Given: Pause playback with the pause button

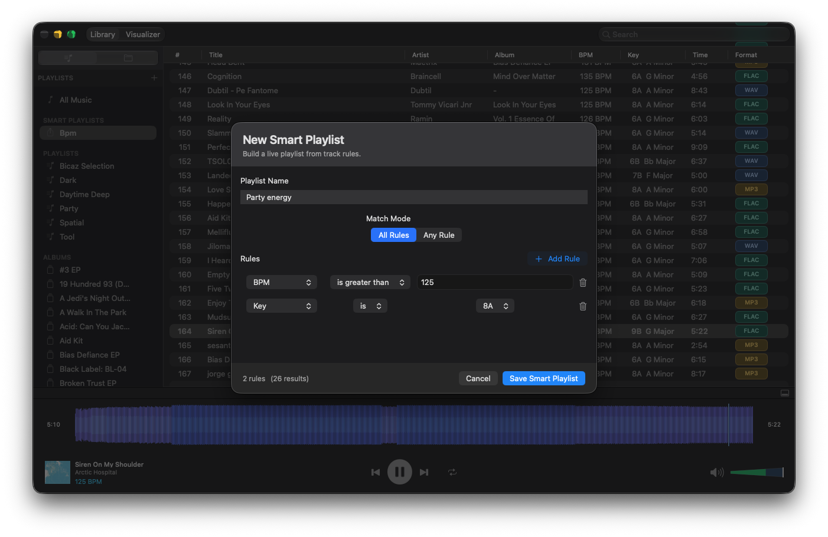Looking at the screenshot, I should pyautogui.click(x=400, y=472).
